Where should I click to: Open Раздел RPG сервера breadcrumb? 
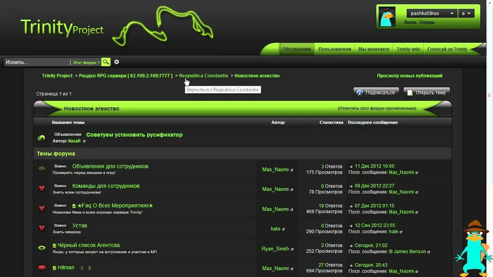(x=126, y=76)
